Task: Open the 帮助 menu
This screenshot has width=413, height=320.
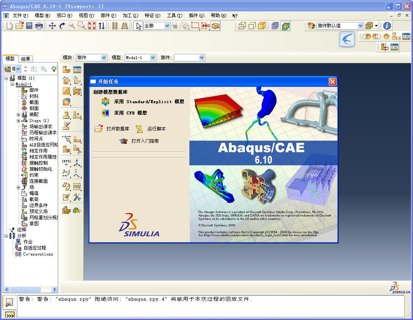Action: point(218,16)
